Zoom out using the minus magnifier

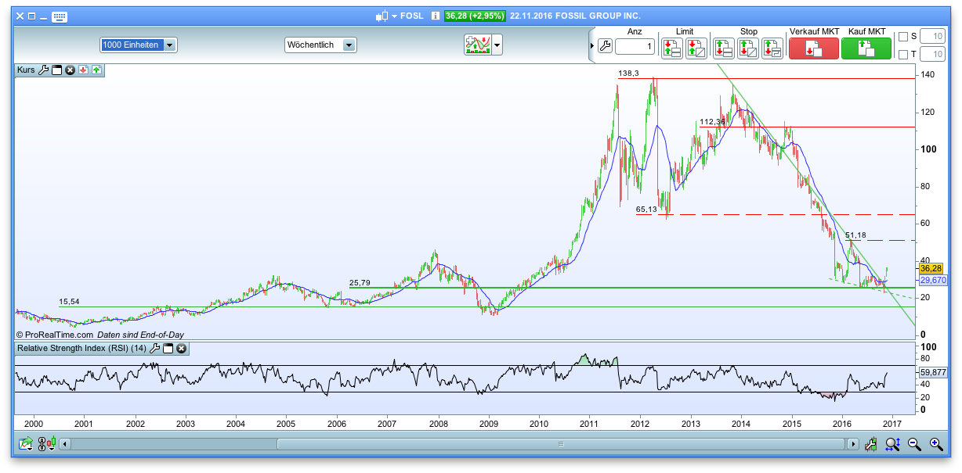(914, 444)
